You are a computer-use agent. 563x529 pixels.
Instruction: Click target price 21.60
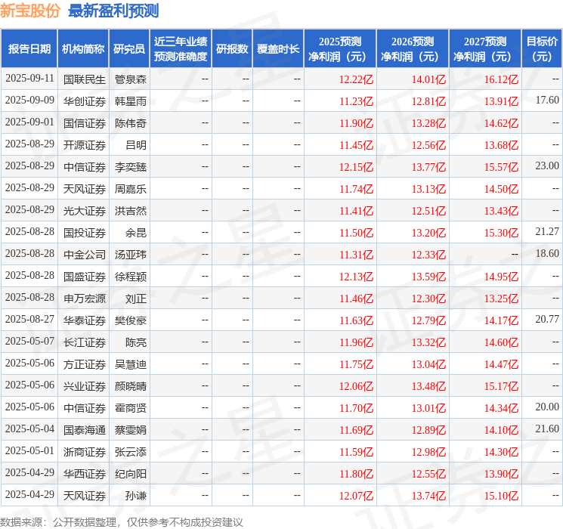pyautogui.click(x=547, y=428)
